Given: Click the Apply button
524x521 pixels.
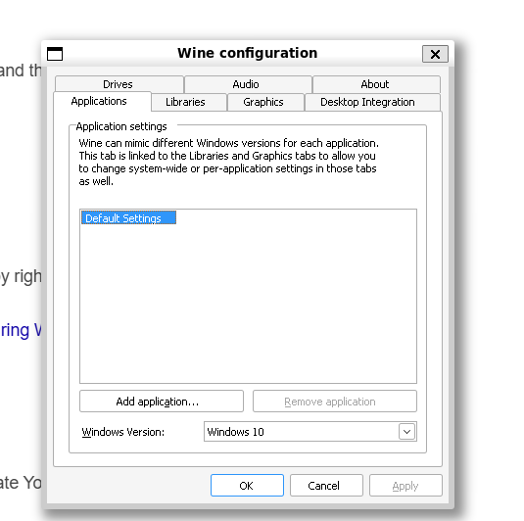Looking at the screenshot, I should [x=405, y=485].
